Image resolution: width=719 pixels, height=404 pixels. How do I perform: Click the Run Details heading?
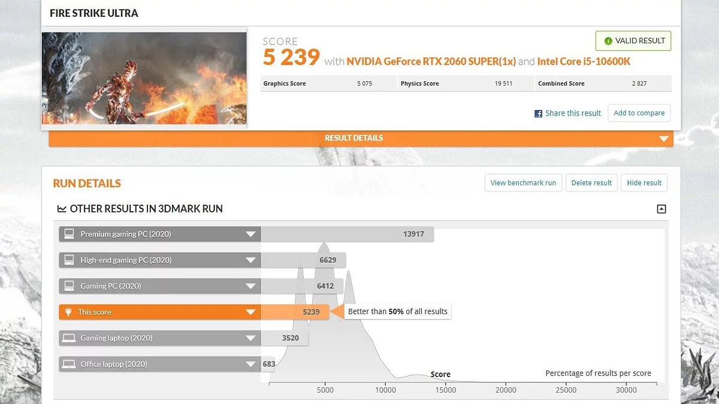87,183
